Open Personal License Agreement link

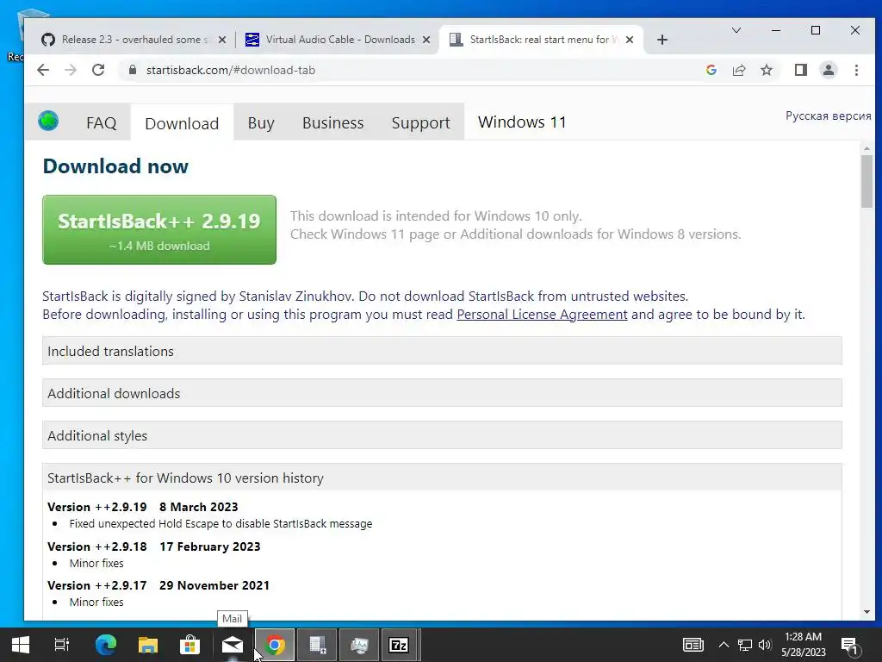542,314
